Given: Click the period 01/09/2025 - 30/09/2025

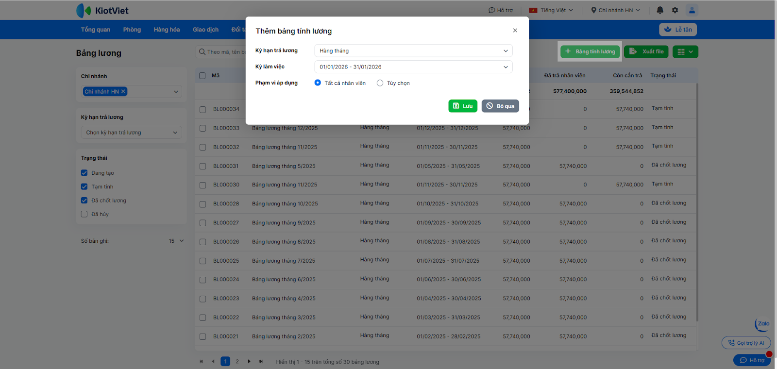Looking at the screenshot, I should [x=449, y=223].
